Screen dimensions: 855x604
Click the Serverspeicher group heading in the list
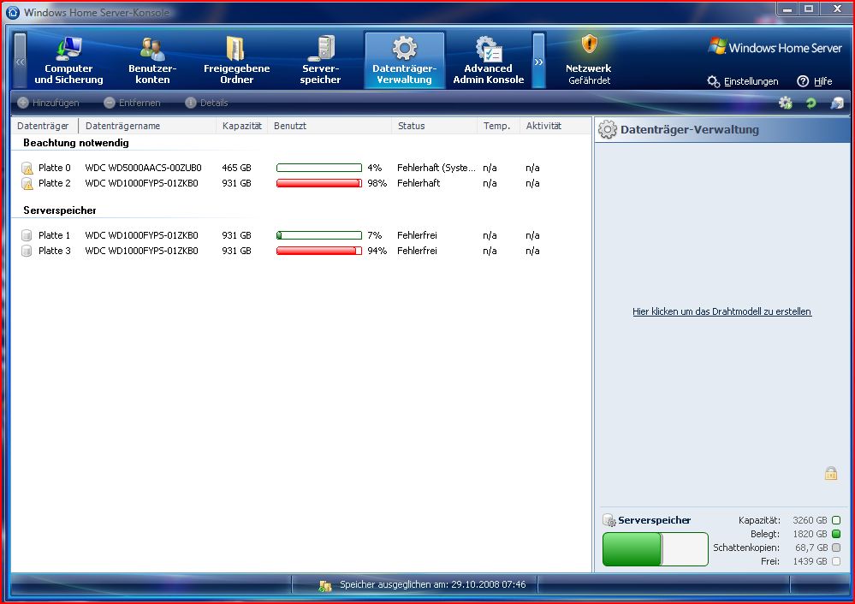[x=60, y=210]
